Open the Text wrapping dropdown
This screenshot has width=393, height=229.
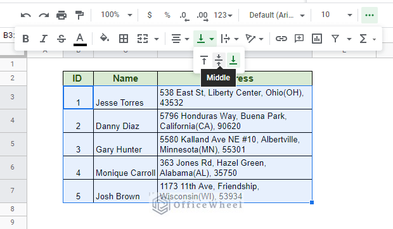point(229,39)
